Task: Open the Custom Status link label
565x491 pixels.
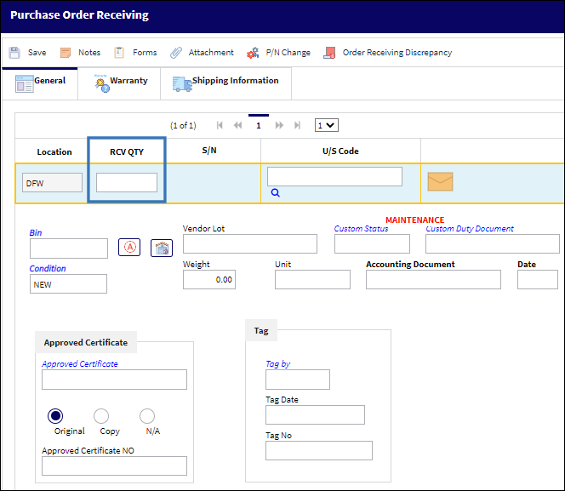Action: click(x=361, y=229)
